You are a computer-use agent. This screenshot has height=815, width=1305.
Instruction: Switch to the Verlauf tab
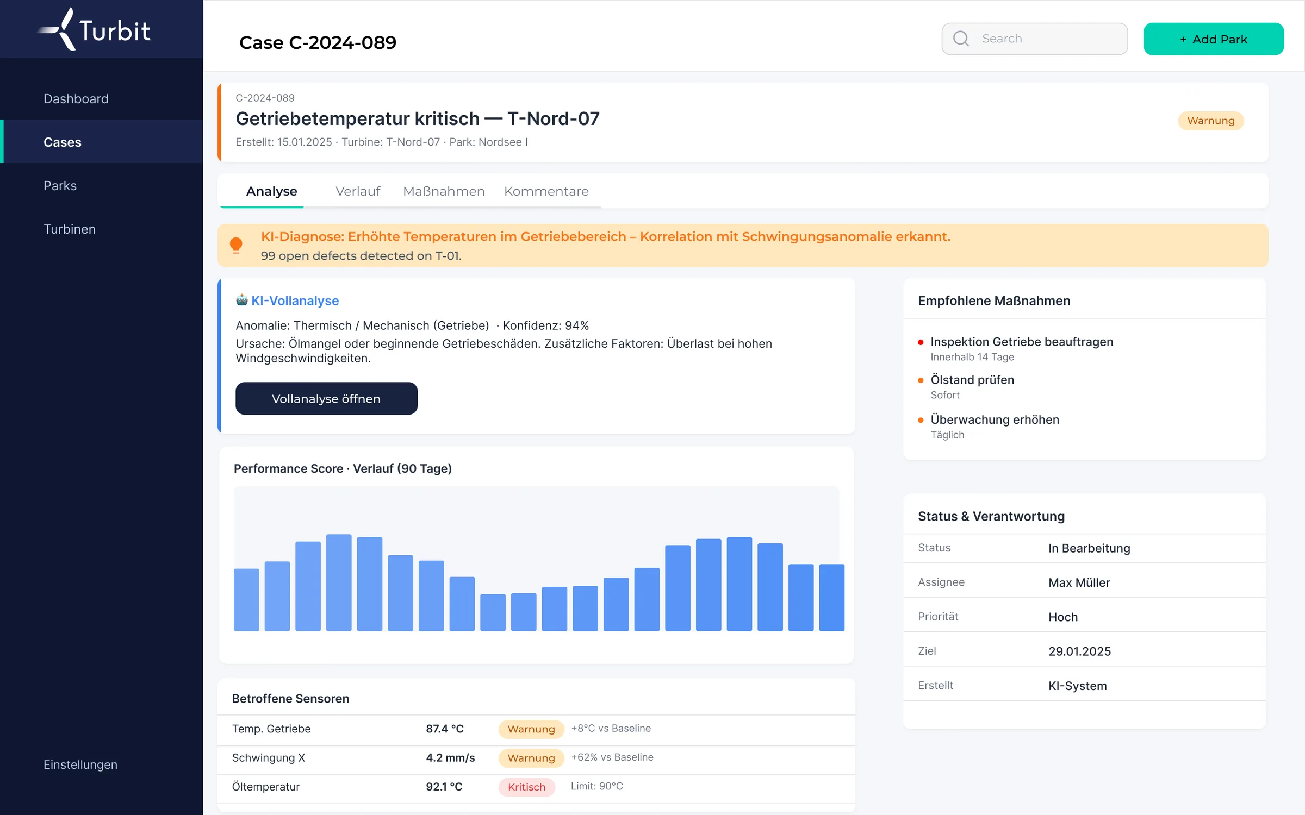click(358, 191)
